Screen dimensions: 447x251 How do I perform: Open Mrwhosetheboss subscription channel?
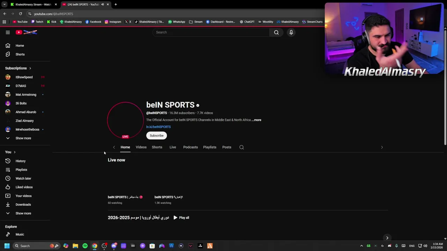tap(25, 129)
